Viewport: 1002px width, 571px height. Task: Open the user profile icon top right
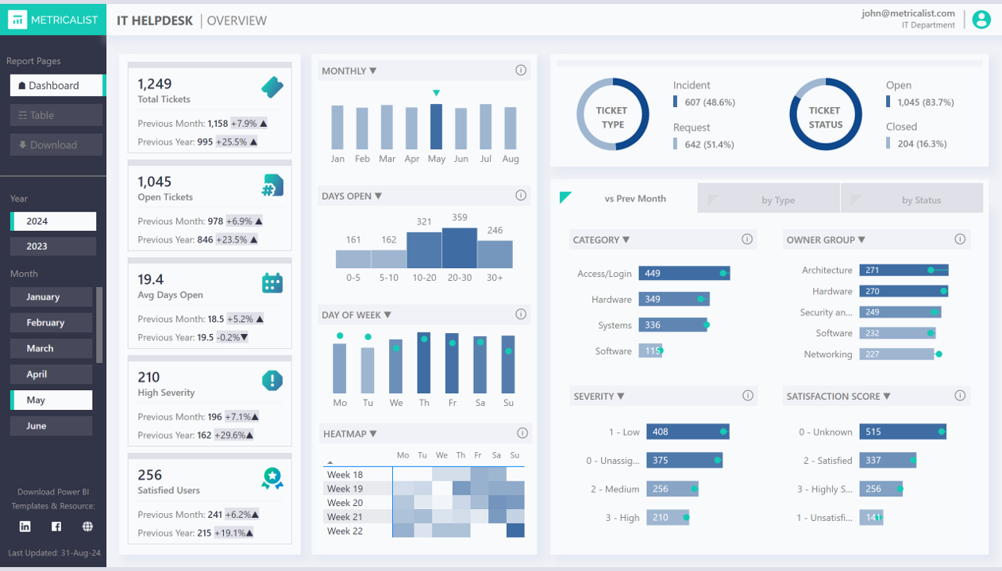(981, 19)
